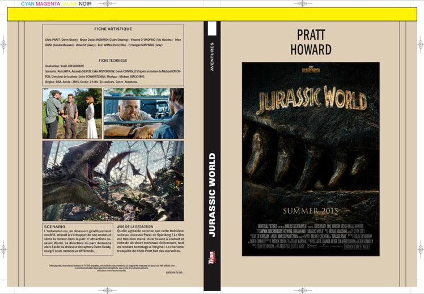Click the 'Origine : USA. Année : 2015' line
The image size is (424, 294).
click(91, 82)
